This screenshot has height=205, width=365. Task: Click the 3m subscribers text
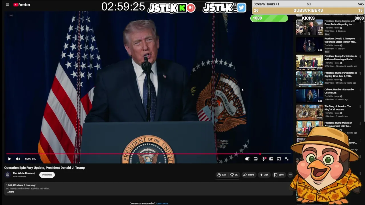(x=19, y=177)
